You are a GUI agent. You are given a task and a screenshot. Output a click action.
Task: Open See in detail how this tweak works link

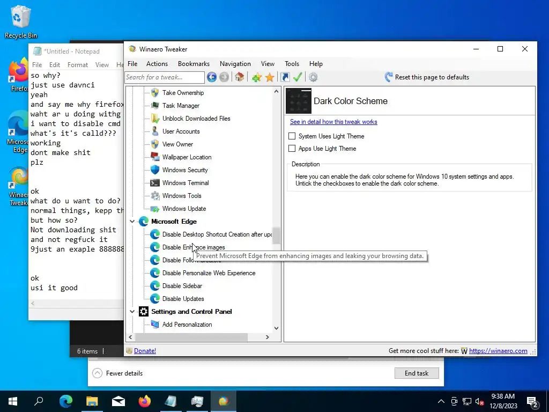click(333, 122)
